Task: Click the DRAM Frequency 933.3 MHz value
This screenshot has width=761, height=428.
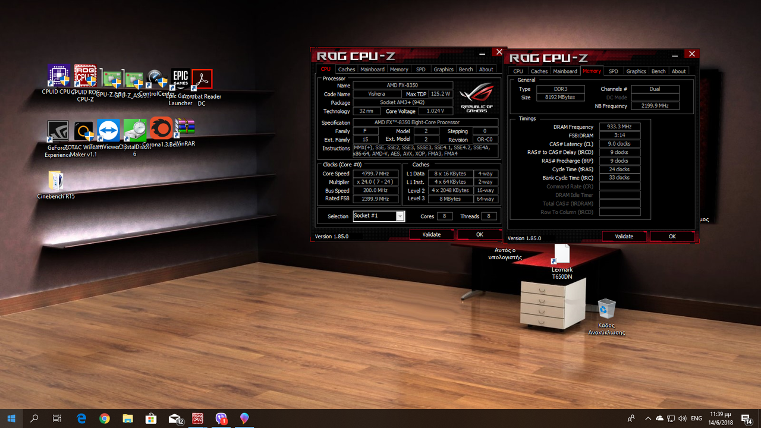Action: [x=620, y=127]
